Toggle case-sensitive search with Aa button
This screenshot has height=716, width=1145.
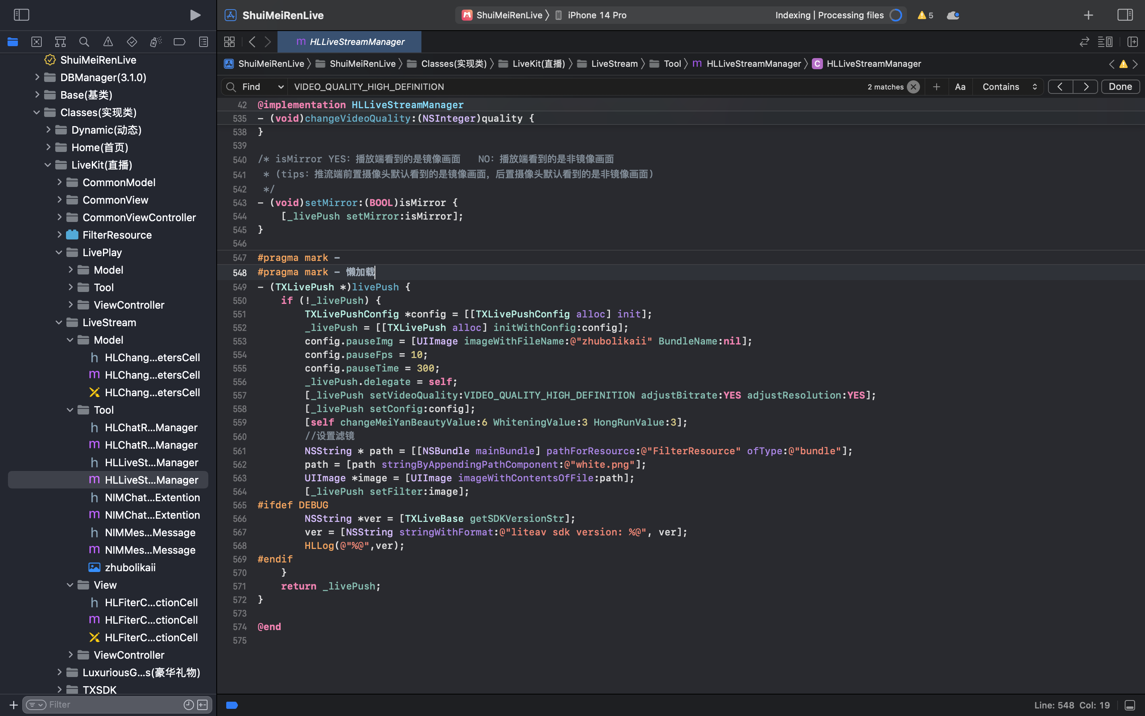coord(959,86)
